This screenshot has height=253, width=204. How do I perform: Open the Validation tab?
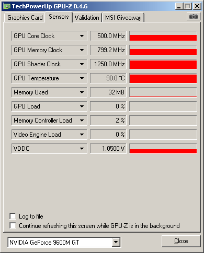87,18
